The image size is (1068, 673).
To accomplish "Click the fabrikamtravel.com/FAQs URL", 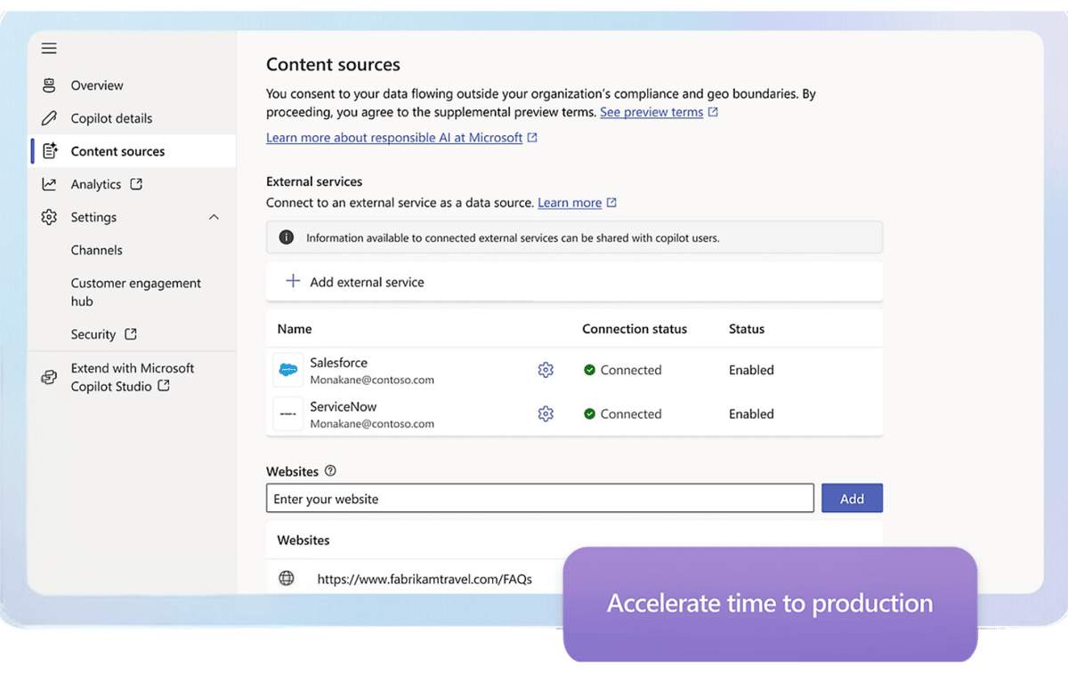I will coord(425,579).
